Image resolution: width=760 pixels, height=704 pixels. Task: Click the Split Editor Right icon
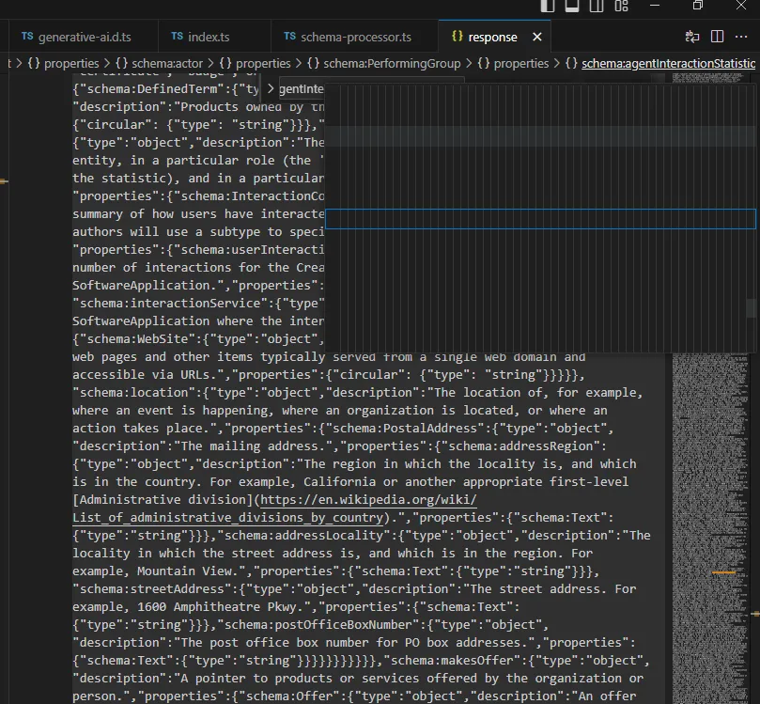(x=717, y=37)
